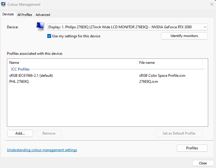Screen dimensions: 216x168
Task: Open the Device display dropdown
Action: coord(128,27)
